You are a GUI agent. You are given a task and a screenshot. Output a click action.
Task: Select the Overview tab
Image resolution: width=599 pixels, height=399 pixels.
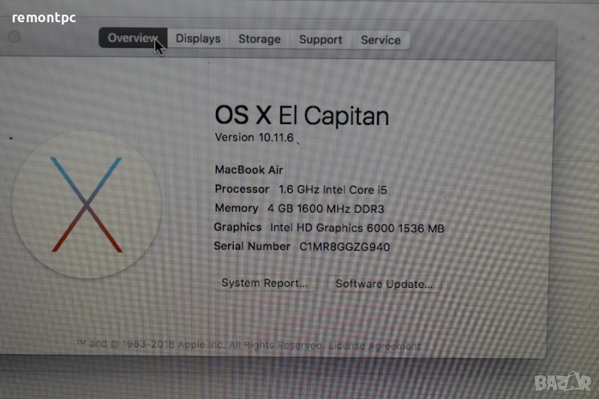133,38
